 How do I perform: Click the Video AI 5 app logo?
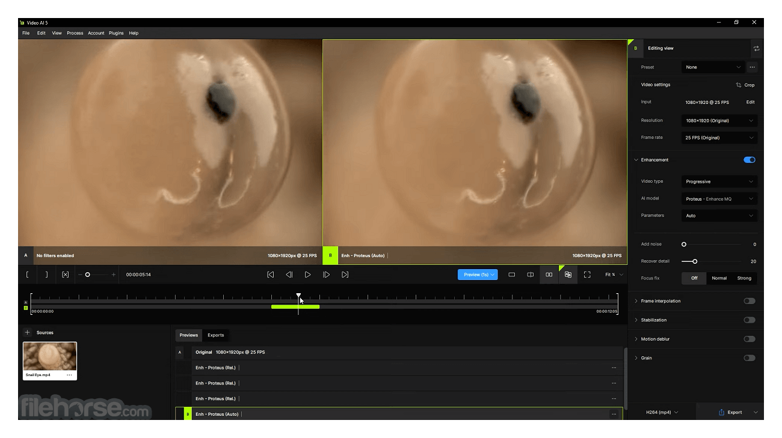[x=22, y=23]
